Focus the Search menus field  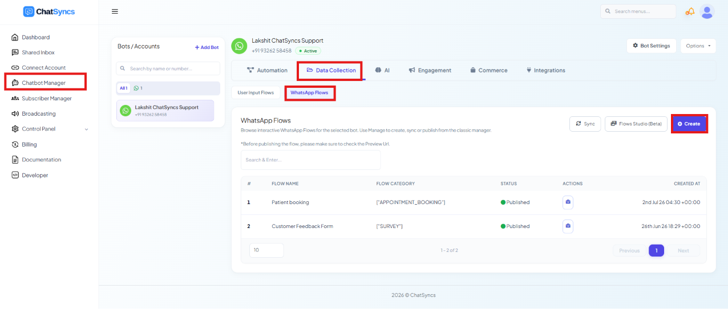click(x=638, y=11)
